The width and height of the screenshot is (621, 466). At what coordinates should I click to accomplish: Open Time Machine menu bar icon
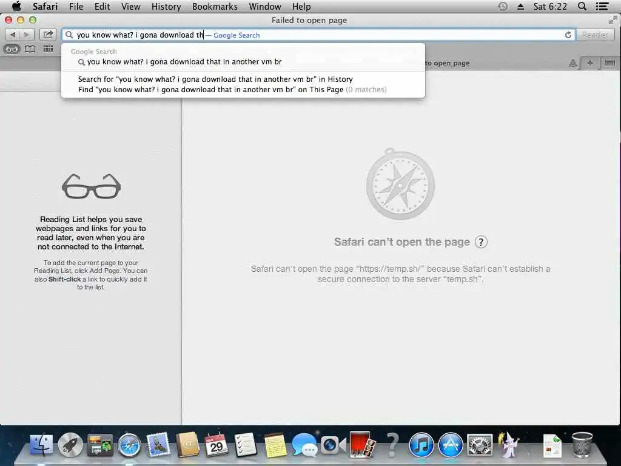pyautogui.click(x=503, y=7)
